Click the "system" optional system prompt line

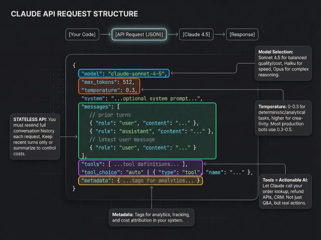click(142, 99)
